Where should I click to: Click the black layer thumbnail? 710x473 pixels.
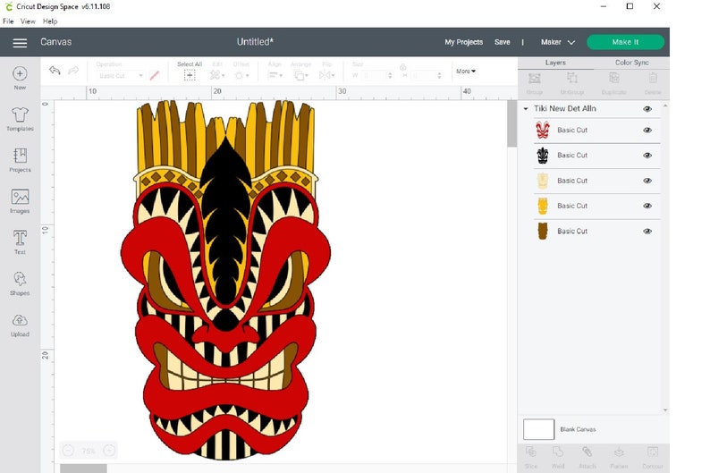coord(543,156)
